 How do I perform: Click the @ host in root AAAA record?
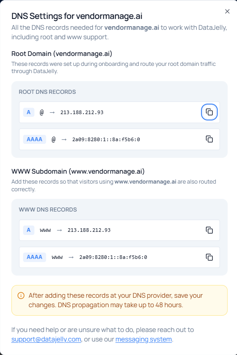click(53, 139)
